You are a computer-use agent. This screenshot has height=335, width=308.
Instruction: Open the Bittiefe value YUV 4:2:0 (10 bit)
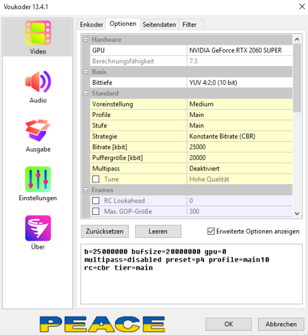pos(240,83)
